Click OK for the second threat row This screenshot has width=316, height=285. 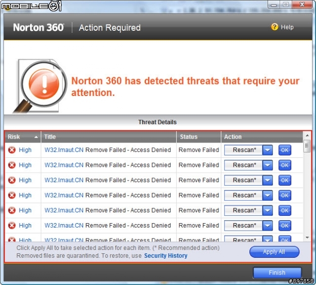[285, 165]
